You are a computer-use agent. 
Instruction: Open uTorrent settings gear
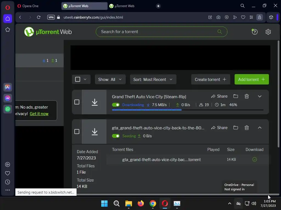click(268, 32)
